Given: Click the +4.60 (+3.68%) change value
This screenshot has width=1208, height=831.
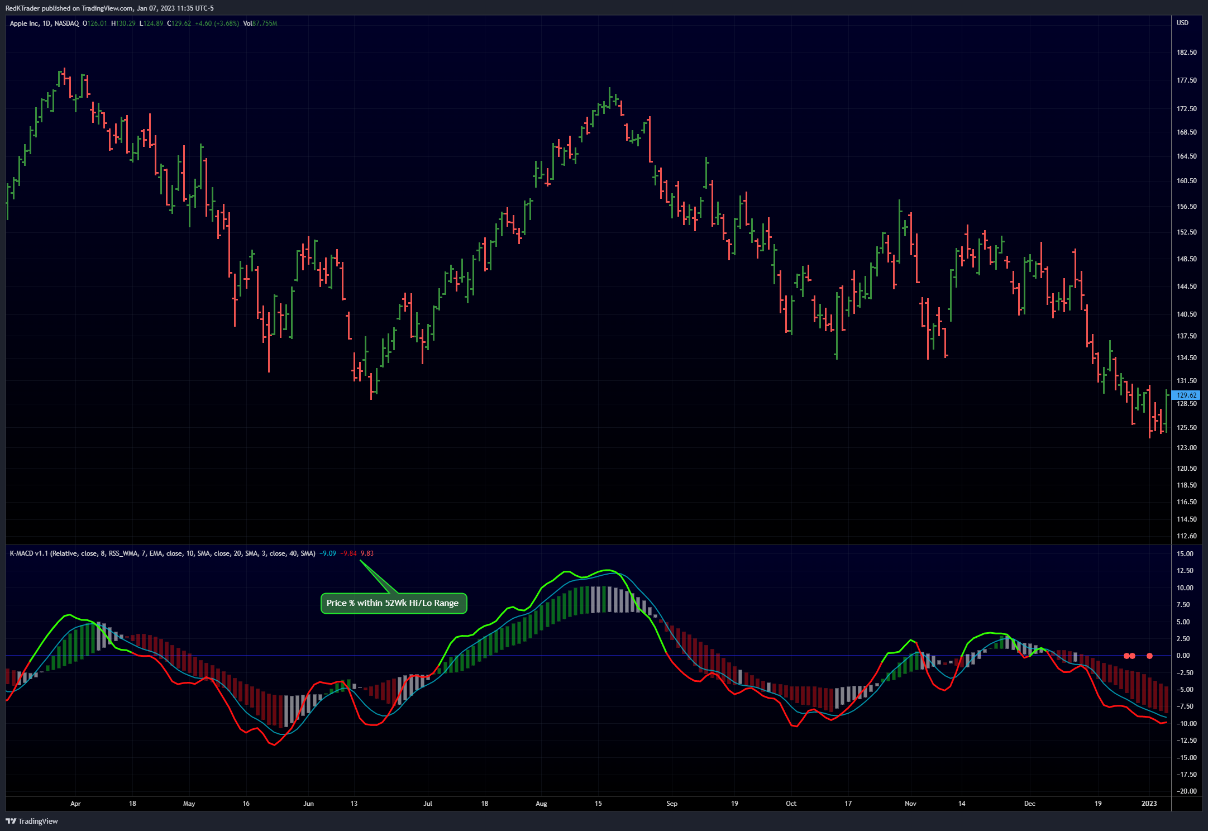Looking at the screenshot, I should (217, 23).
